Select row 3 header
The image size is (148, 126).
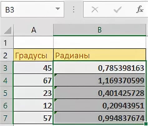(7, 68)
